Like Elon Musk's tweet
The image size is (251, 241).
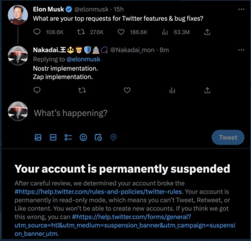click(121, 32)
